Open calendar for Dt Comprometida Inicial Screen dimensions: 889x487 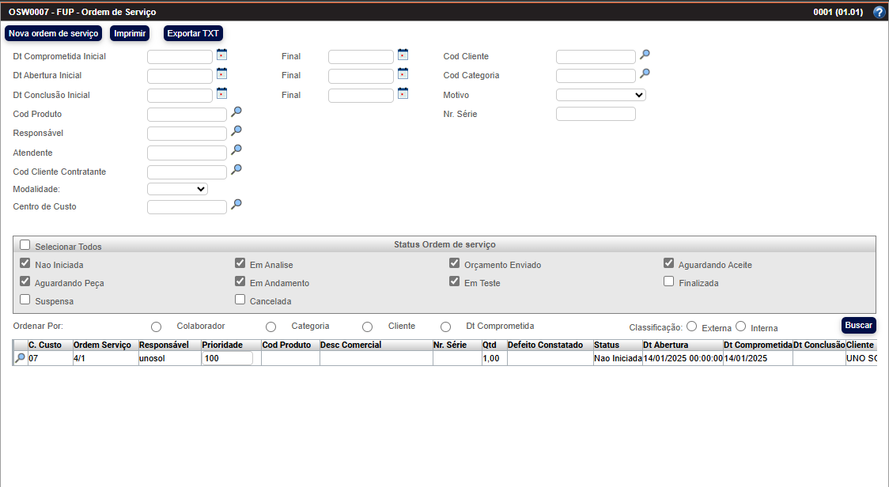tap(221, 55)
